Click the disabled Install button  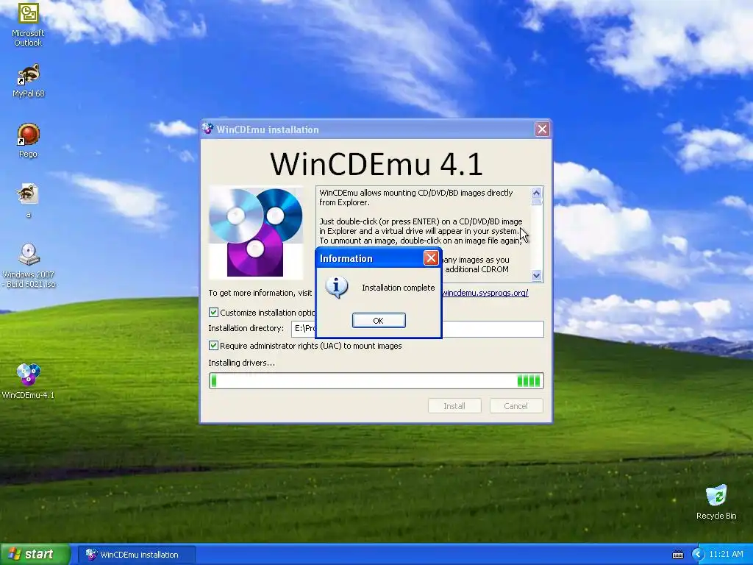[454, 406]
